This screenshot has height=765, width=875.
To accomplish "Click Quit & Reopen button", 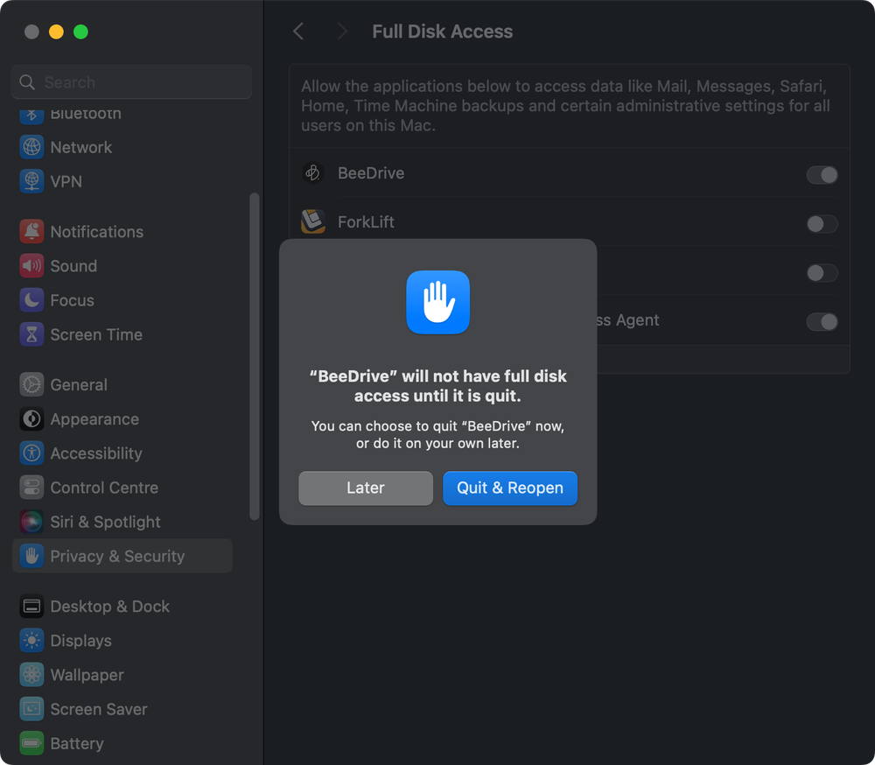I will tap(510, 488).
